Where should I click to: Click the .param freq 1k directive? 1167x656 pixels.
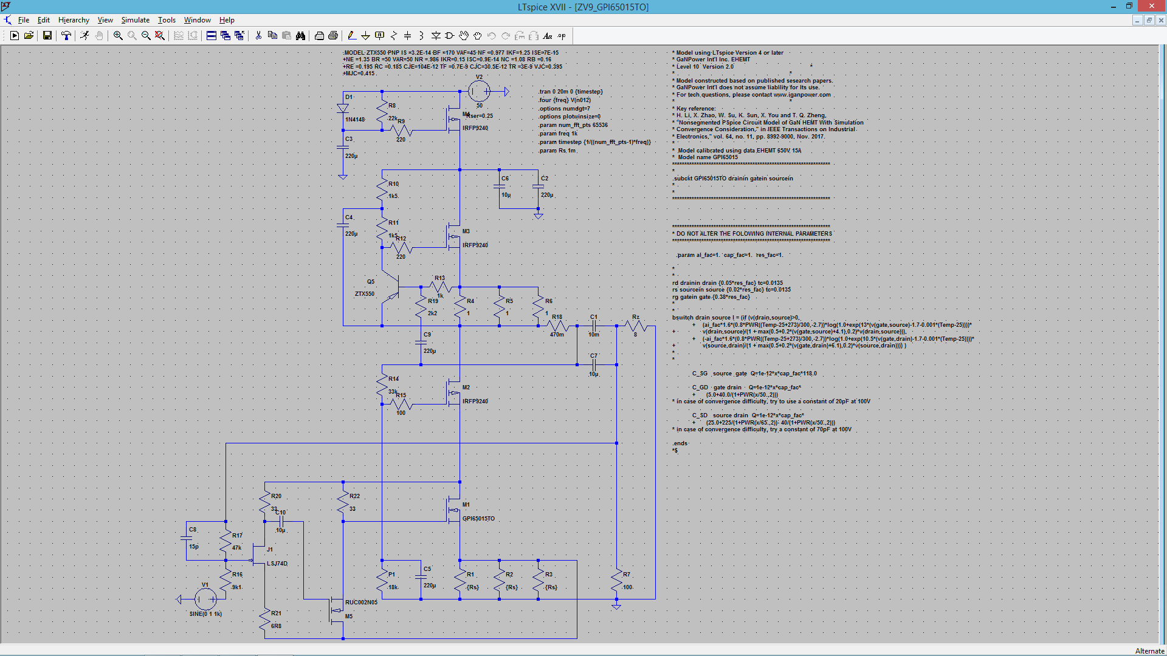tap(558, 134)
